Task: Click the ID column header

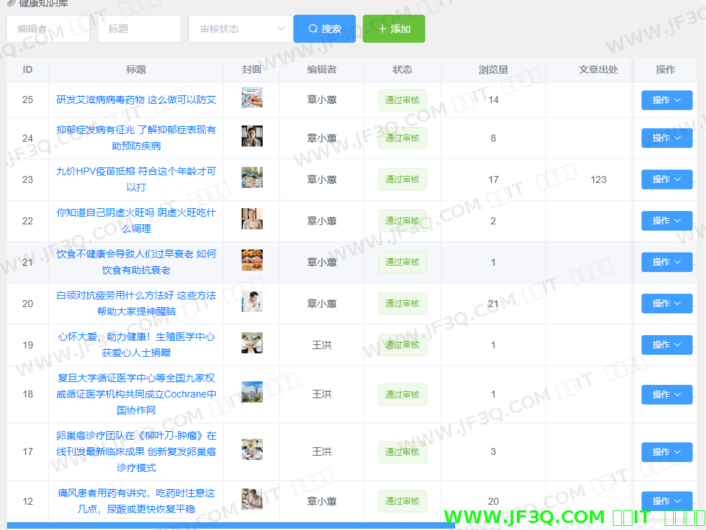Action: [x=28, y=70]
